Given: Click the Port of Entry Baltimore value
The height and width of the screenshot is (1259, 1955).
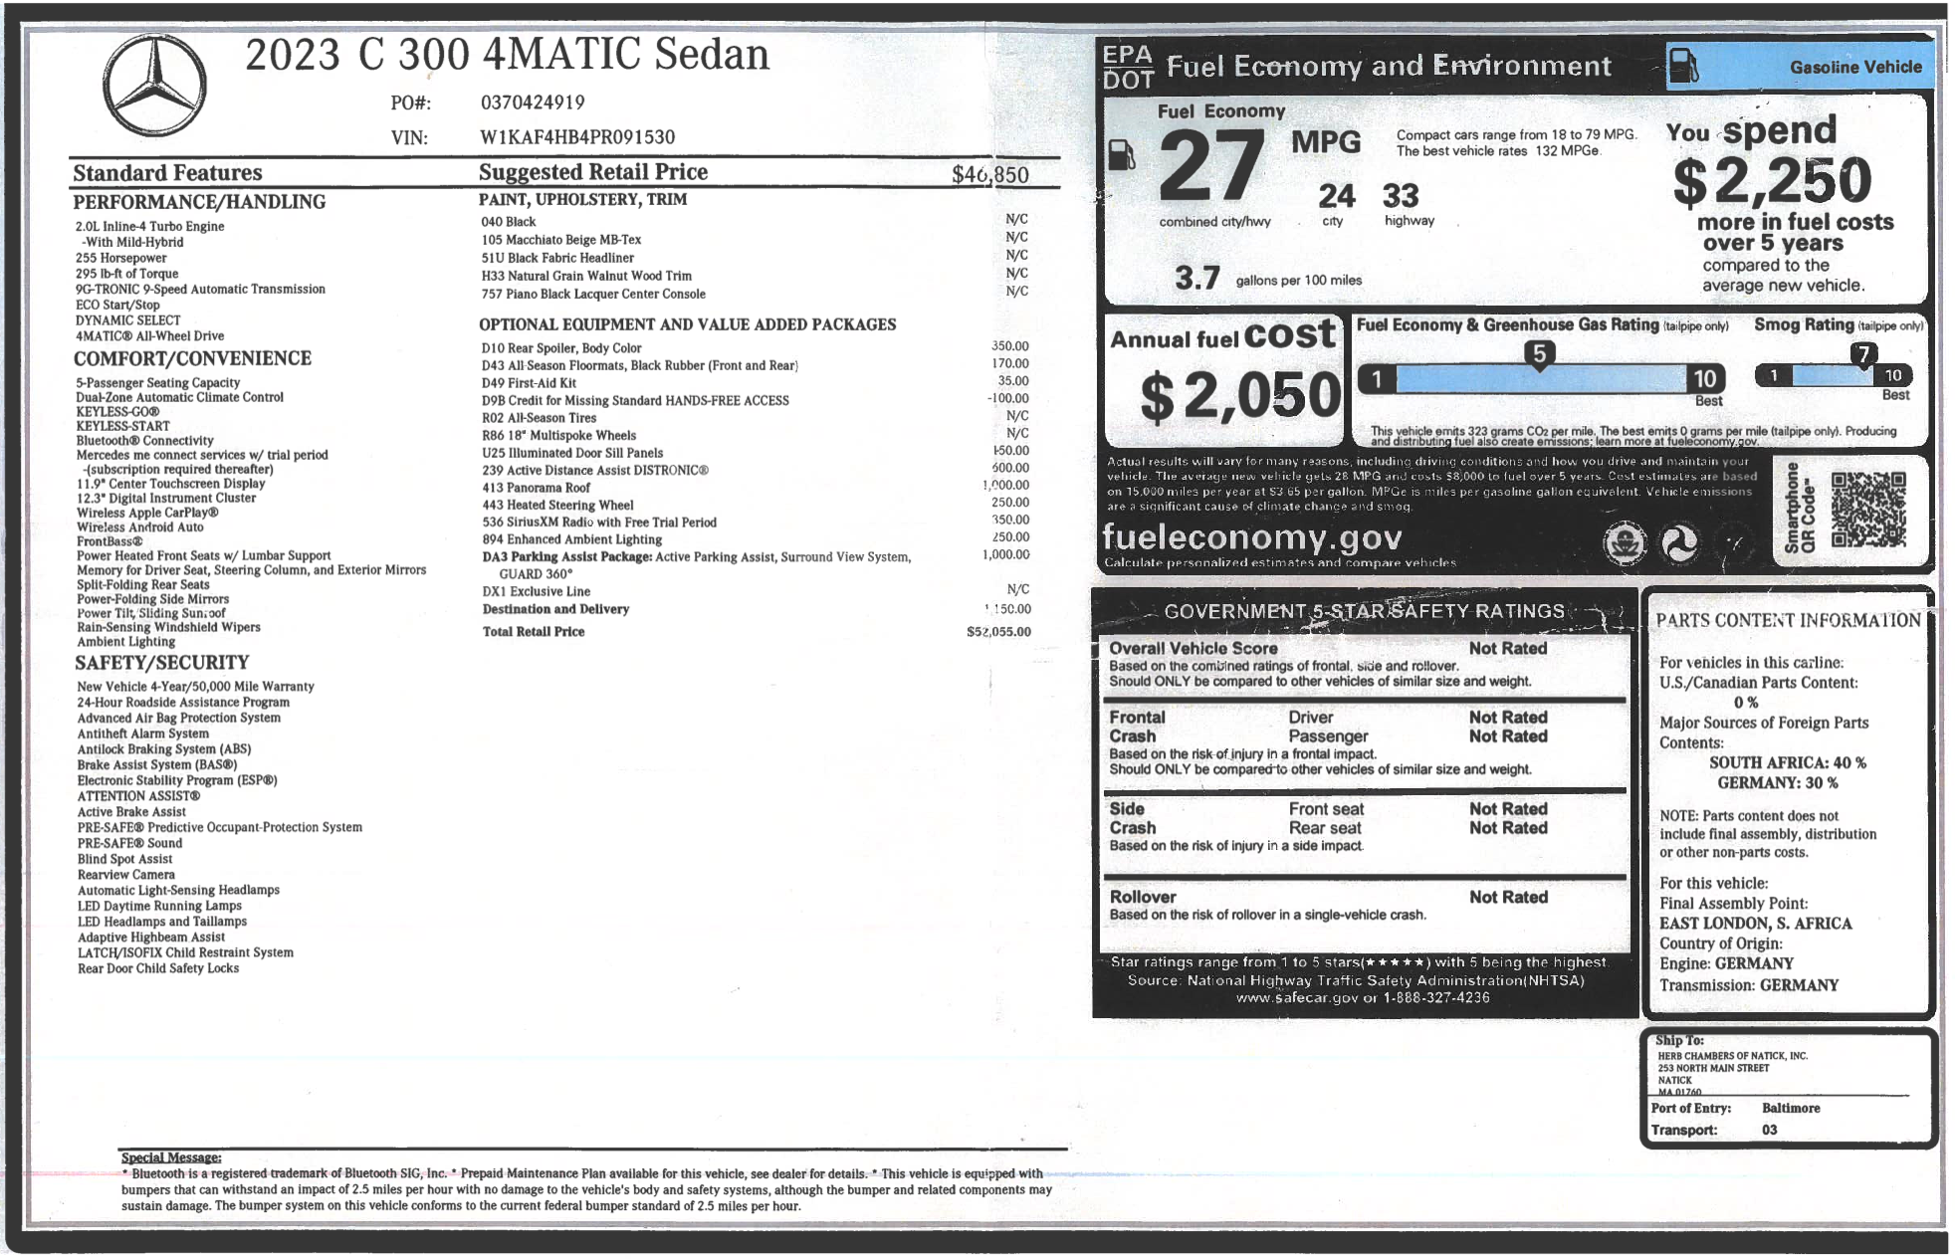Looking at the screenshot, I should (1791, 1109).
